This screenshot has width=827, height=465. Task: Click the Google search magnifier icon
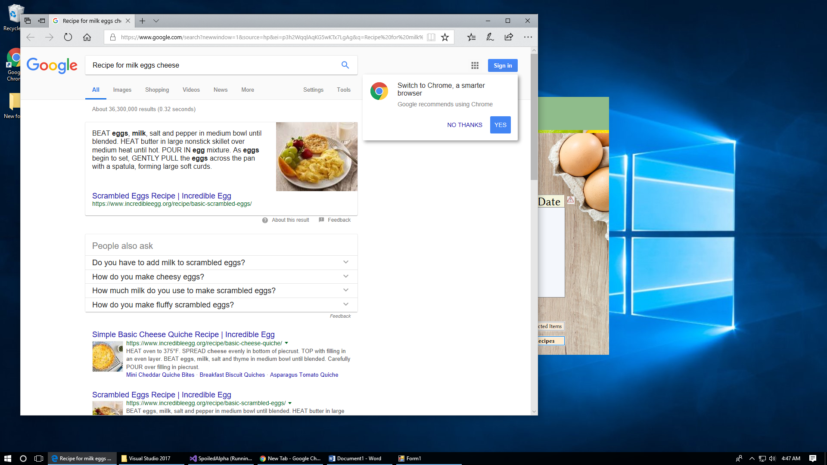[345, 65]
